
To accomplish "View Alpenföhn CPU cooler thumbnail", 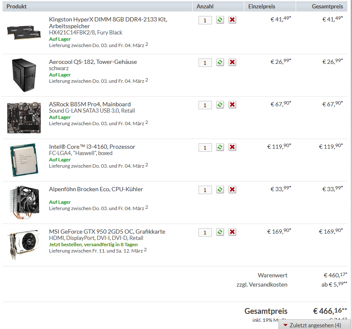I will point(24,202).
